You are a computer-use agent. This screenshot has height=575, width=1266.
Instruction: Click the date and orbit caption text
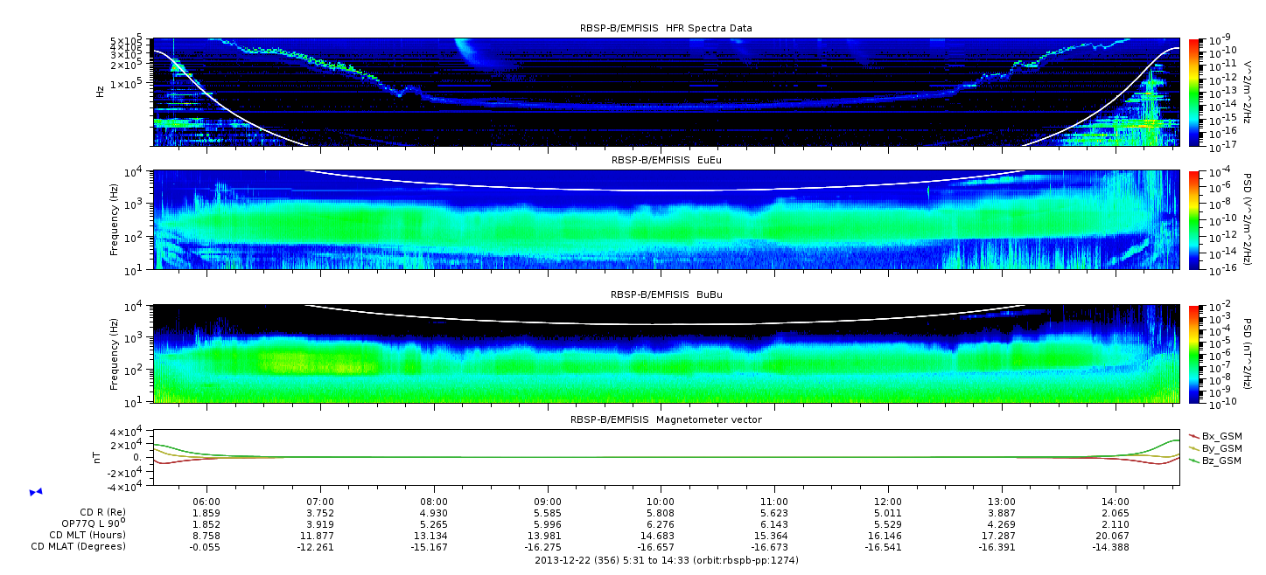[x=666, y=560]
